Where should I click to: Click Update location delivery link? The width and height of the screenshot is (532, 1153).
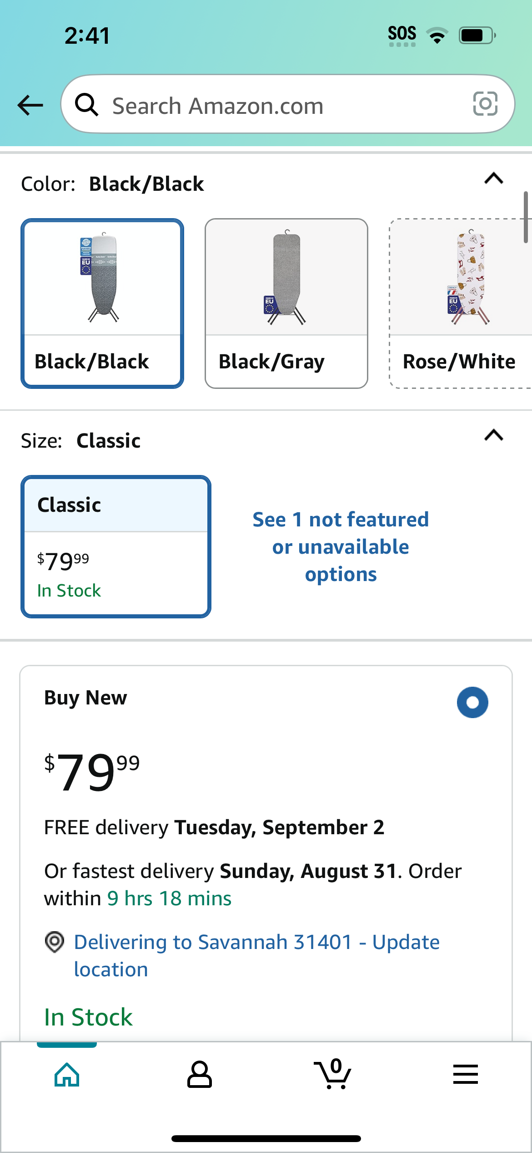tap(257, 955)
